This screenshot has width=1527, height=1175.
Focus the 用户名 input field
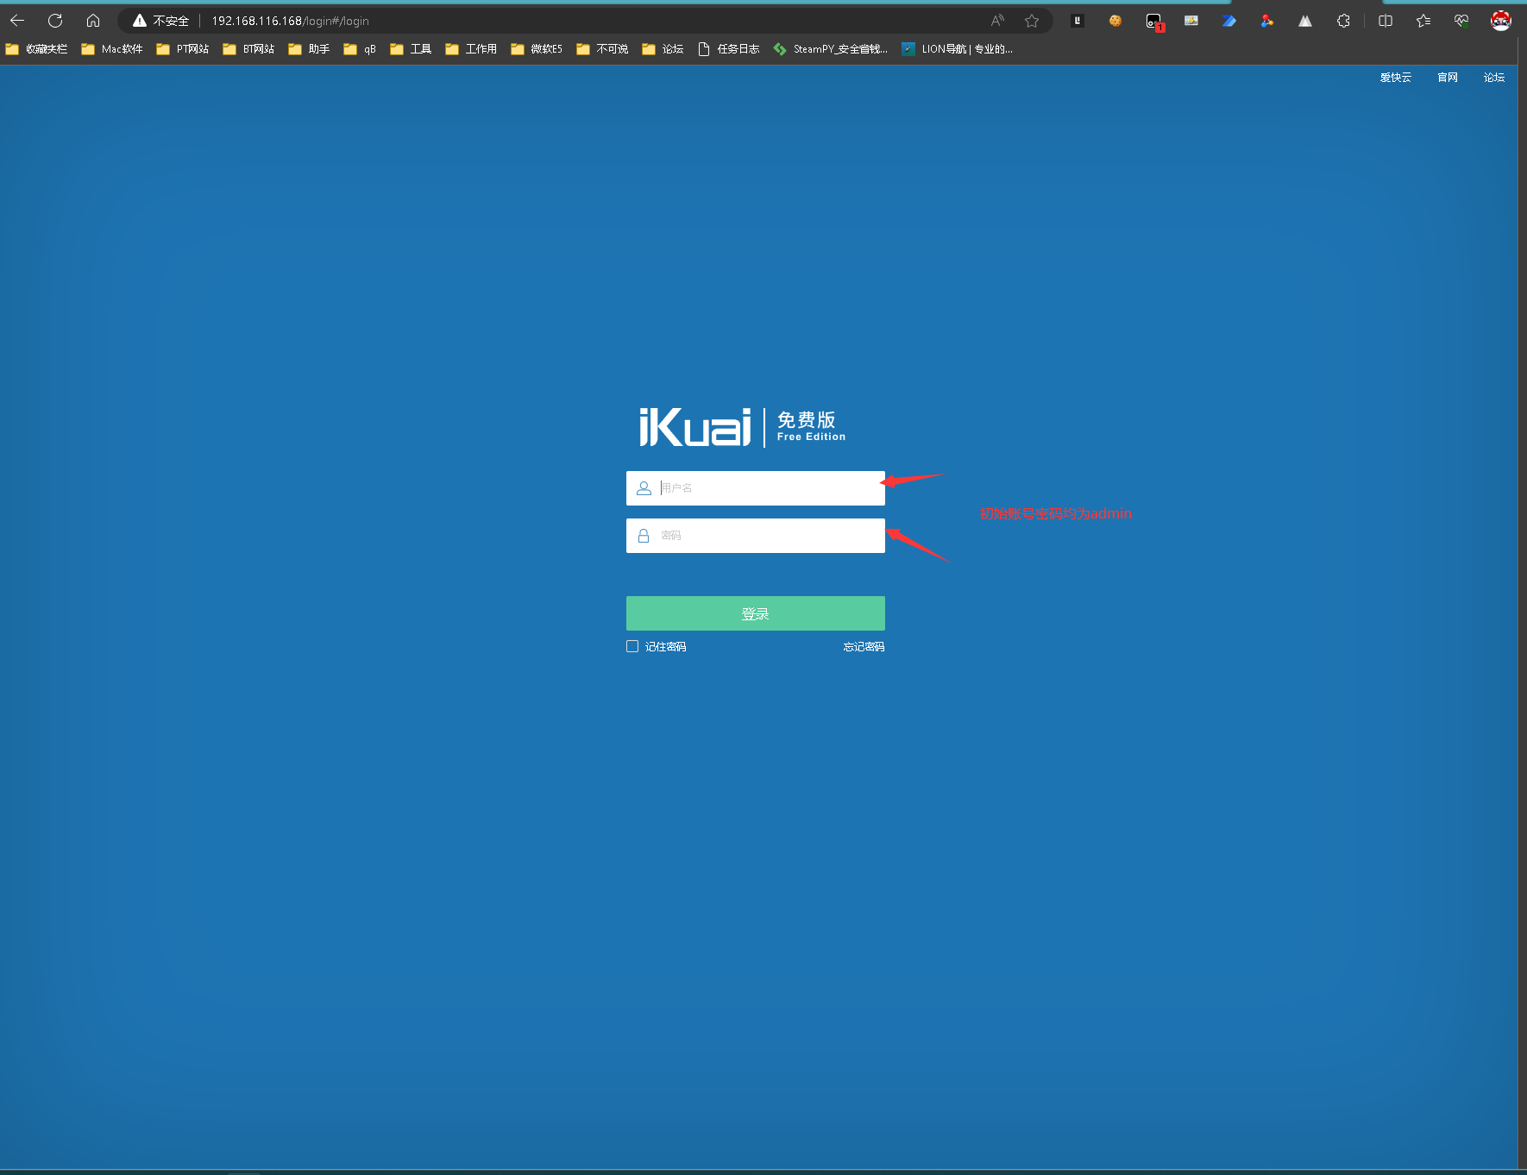768,488
